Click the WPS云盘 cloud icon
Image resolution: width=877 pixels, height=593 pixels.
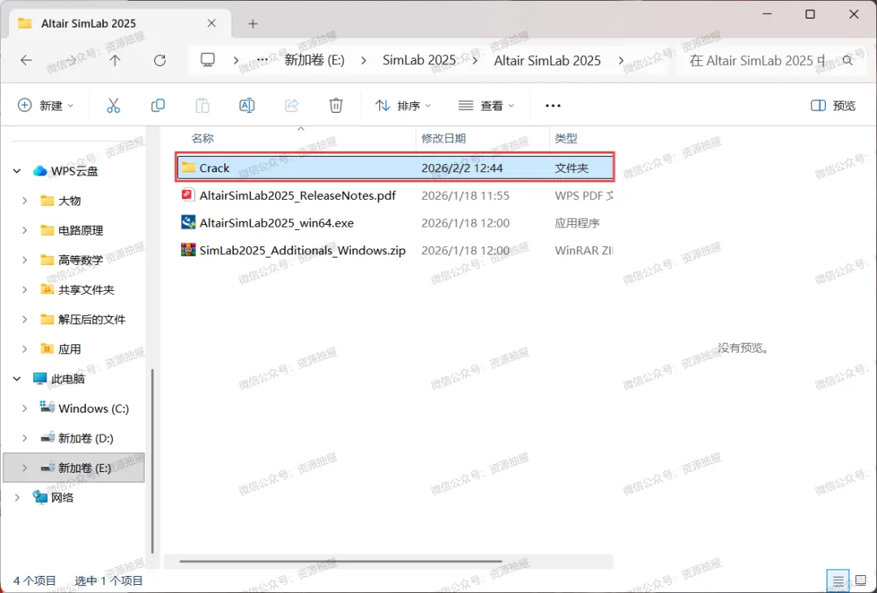[x=40, y=171]
